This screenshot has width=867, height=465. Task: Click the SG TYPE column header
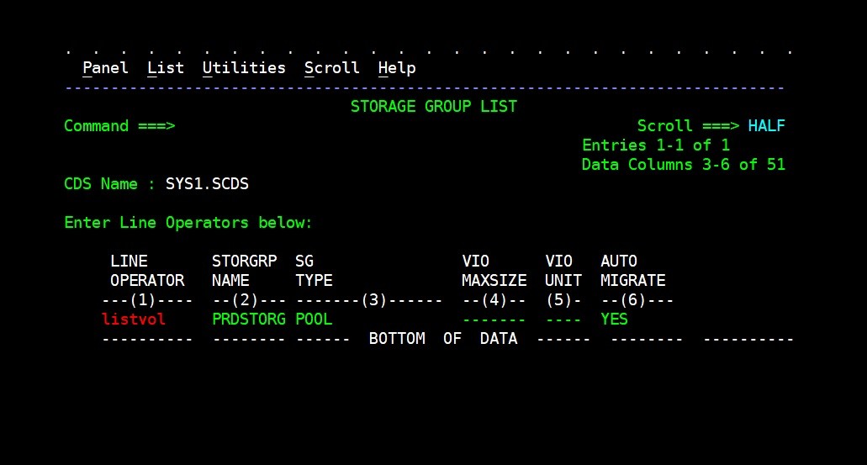[314, 271]
